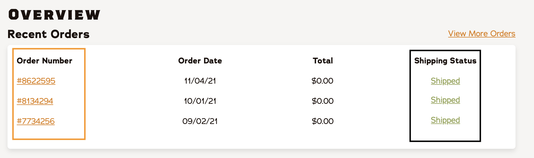The height and width of the screenshot is (158, 534).
Task: Open order #8622595
Action: click(x=36, y=81)
